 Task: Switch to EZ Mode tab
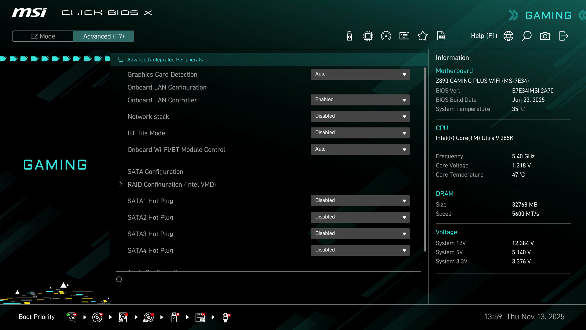click(43, 36)
